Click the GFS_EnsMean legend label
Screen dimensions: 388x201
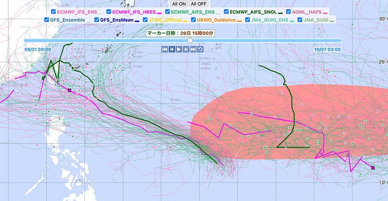117,20
